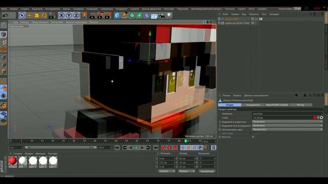Play the animation forward

(x=136, y=148)
